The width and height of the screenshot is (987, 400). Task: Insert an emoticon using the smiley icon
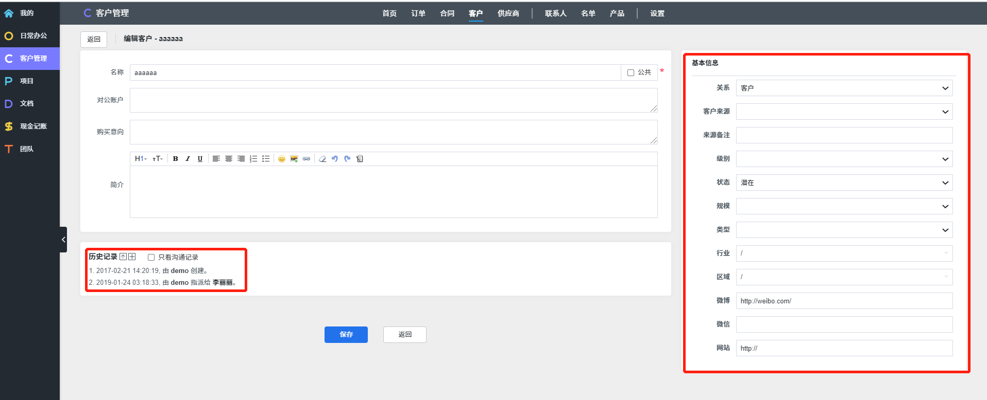pos(282,159)
